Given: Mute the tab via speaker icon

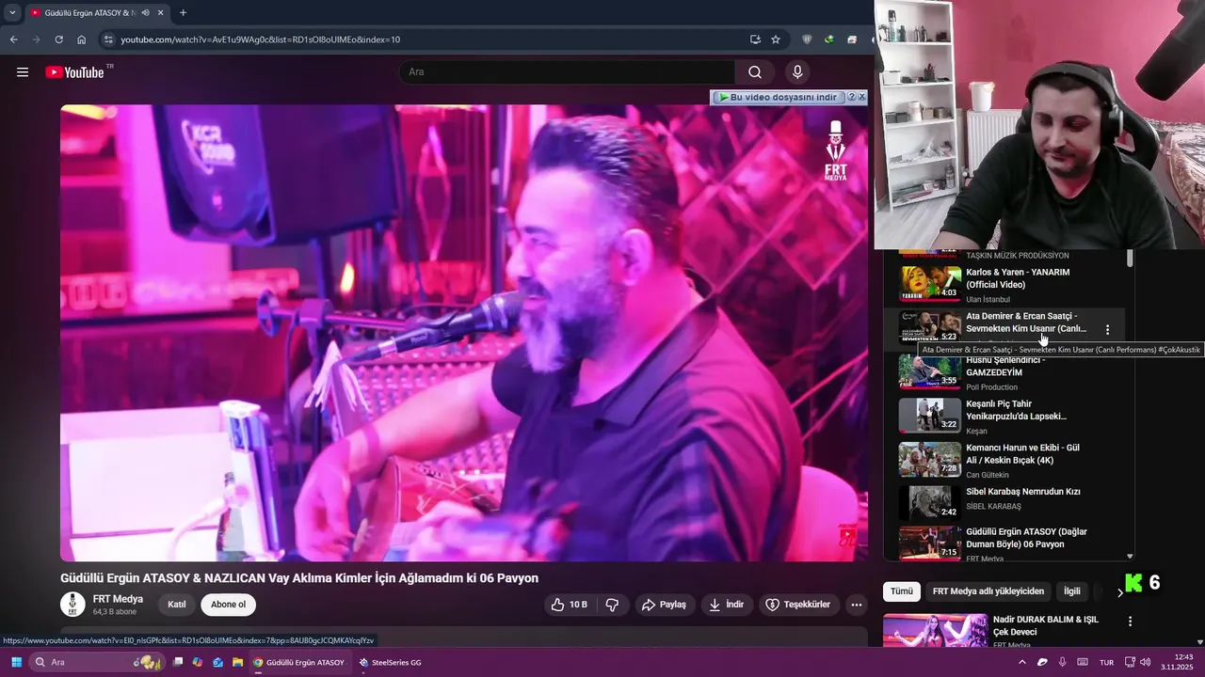Looking at the screenshot, I should pos(145,13).
